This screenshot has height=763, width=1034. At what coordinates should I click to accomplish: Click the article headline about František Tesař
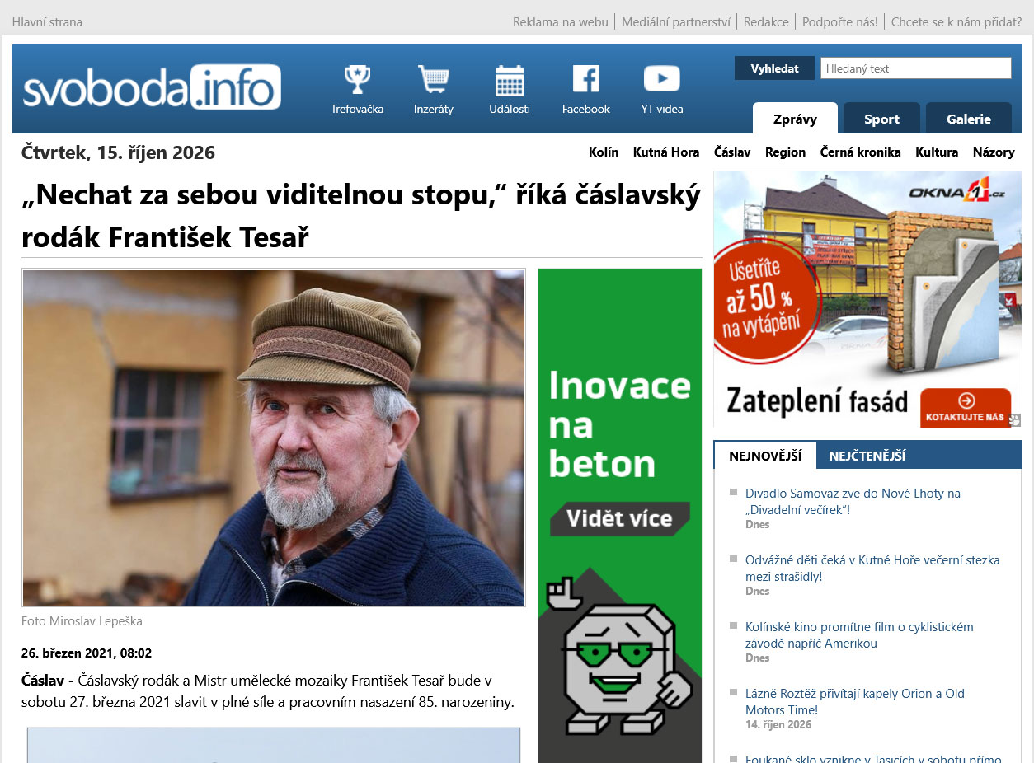coord(361,216)
